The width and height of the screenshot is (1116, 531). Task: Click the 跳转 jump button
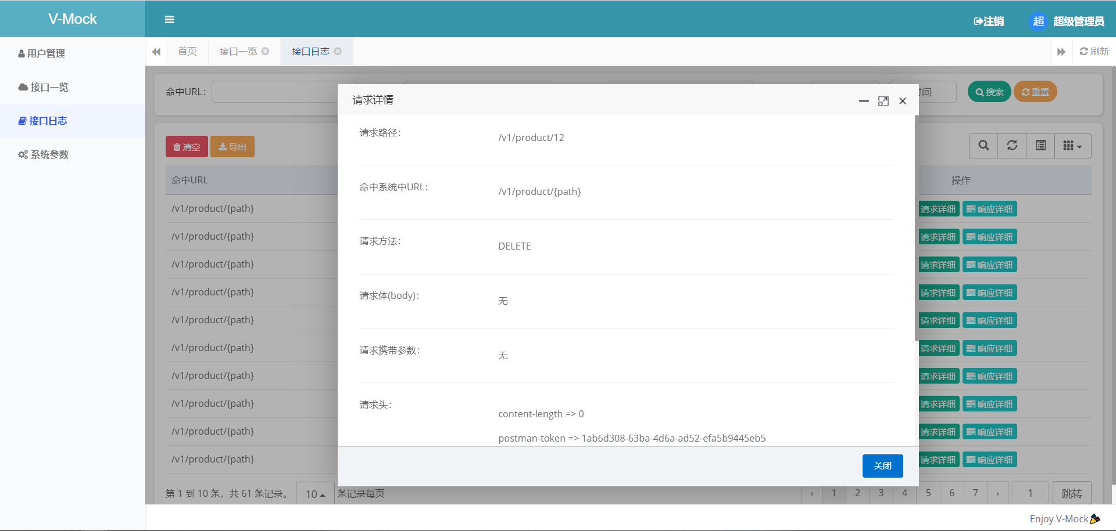pos(1072,493)
